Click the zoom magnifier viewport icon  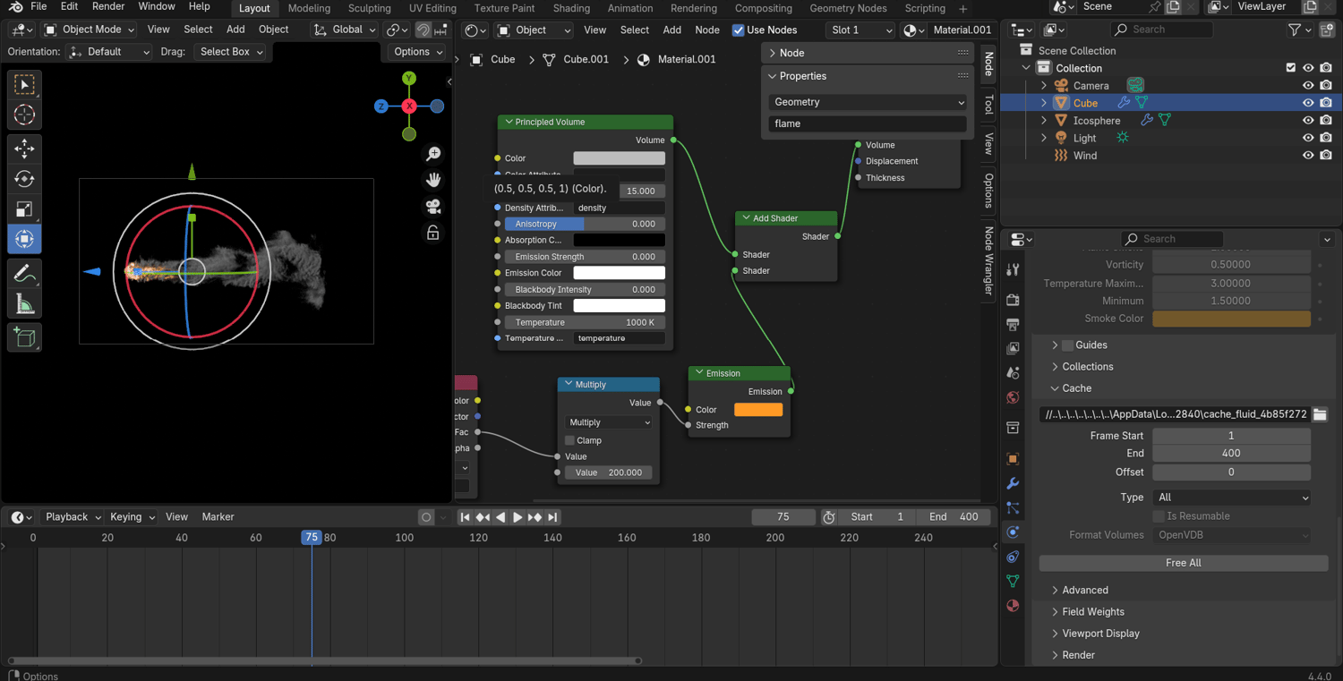click(x=433, y=154)
